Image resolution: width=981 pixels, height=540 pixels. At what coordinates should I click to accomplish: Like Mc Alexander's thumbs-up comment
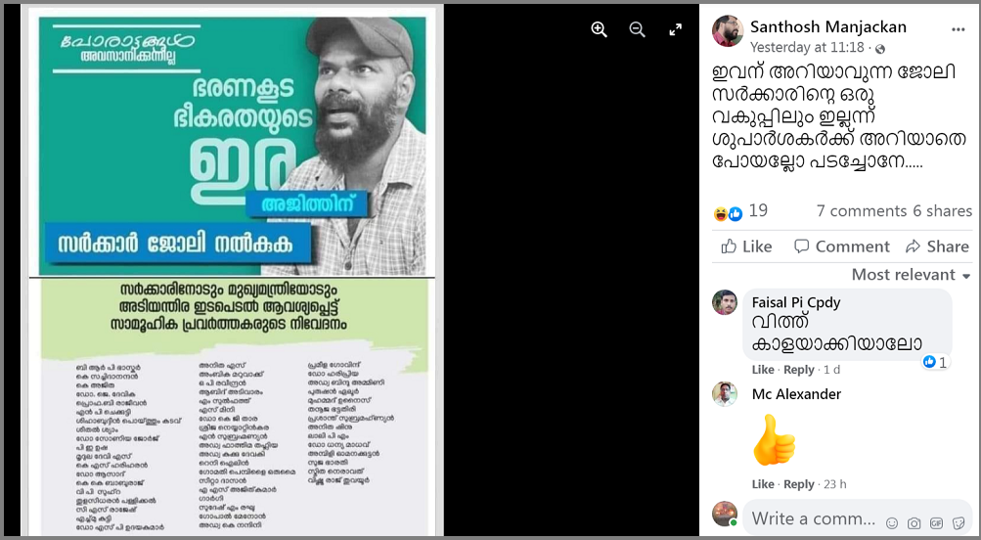click(x=763, y=484)
